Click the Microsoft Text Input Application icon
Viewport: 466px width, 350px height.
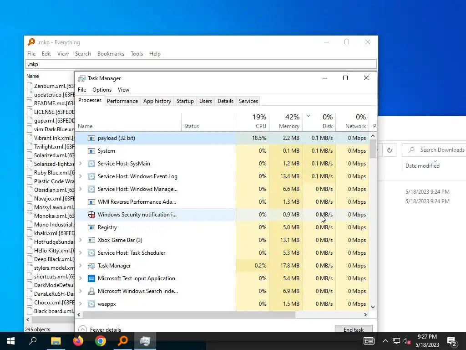91,278
